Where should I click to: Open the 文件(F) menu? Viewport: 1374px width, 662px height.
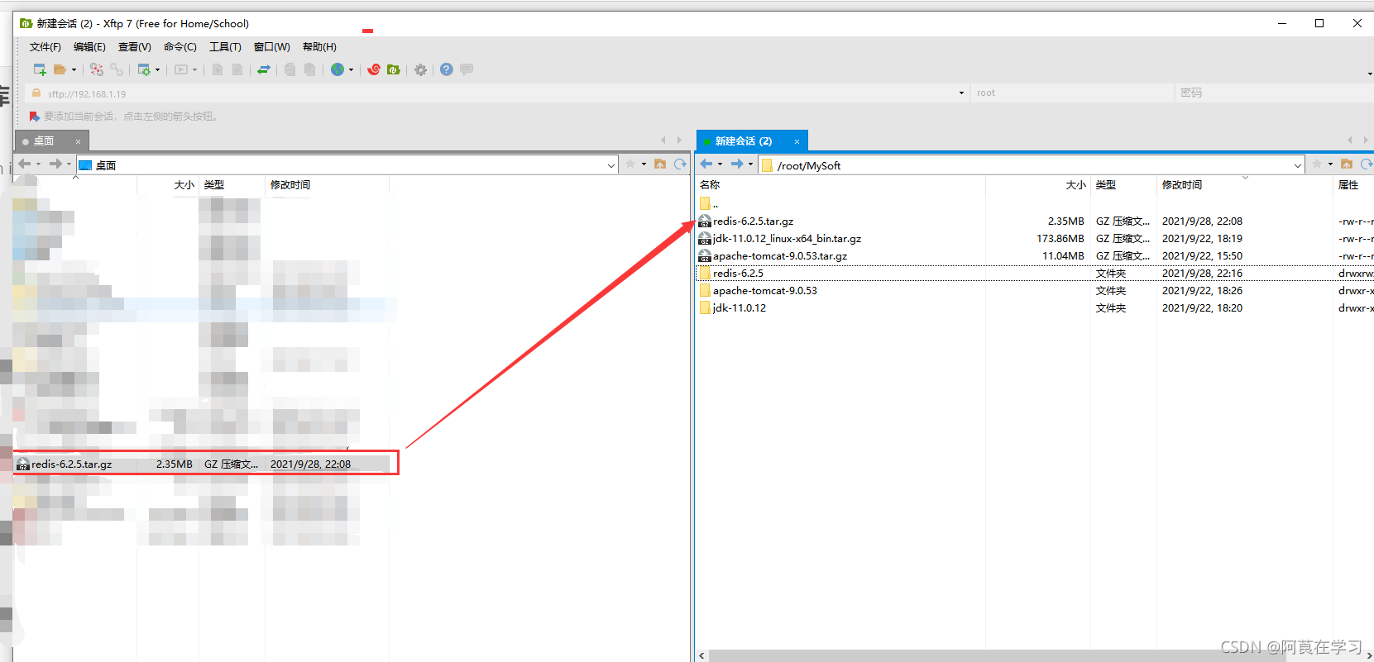click(x=45, y=47)
